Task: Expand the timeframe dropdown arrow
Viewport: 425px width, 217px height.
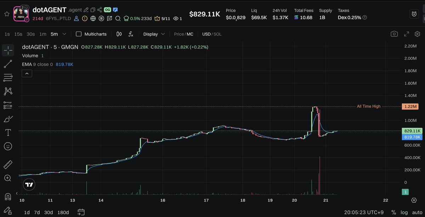Action: [64, 34]
